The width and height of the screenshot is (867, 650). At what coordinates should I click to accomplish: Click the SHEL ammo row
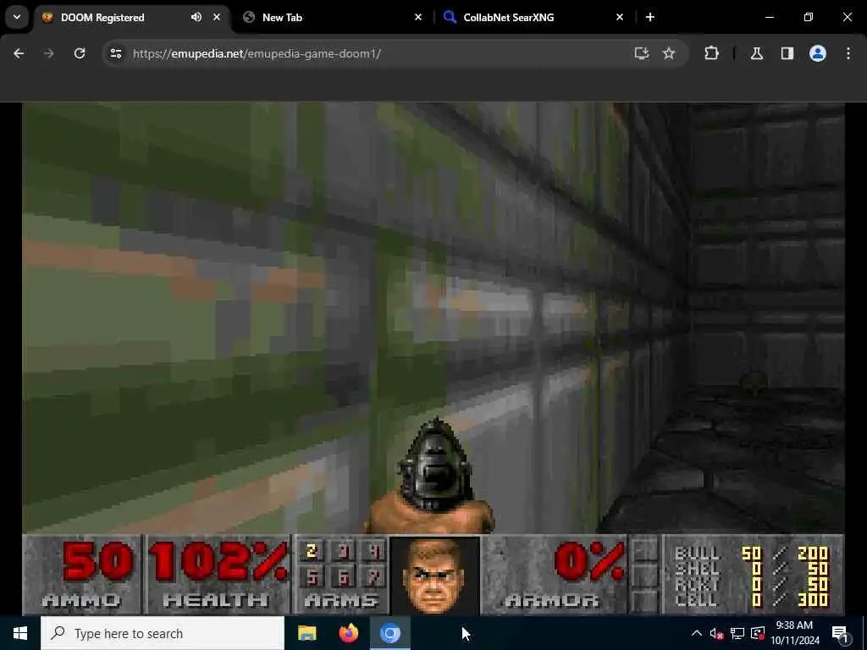752,568
